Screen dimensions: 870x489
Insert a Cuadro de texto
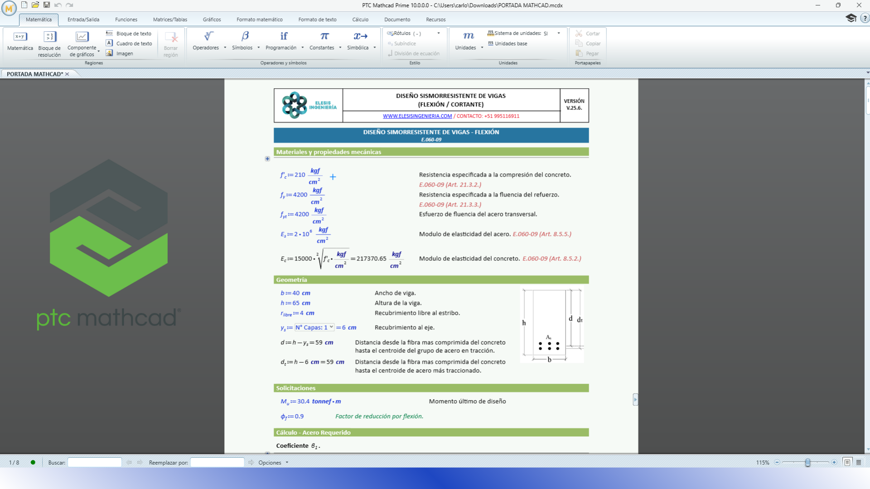point(129,43)
